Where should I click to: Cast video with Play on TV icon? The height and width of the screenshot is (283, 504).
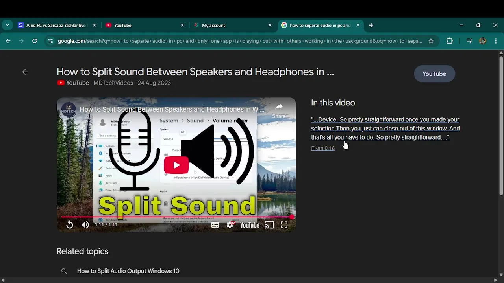coord(269,225)
